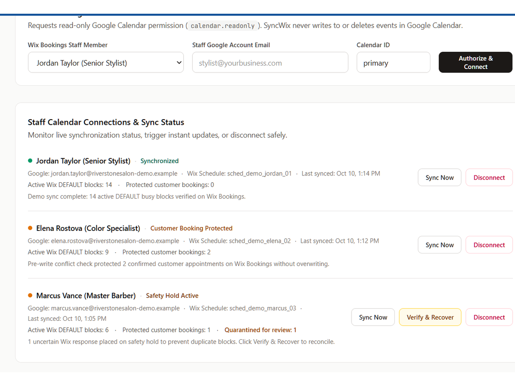Click the calendar.readonly permission code text
The width and height of the screenshot is (515, 386).
(223, 26)
